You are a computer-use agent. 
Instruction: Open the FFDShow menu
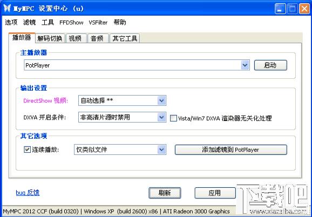71,23
